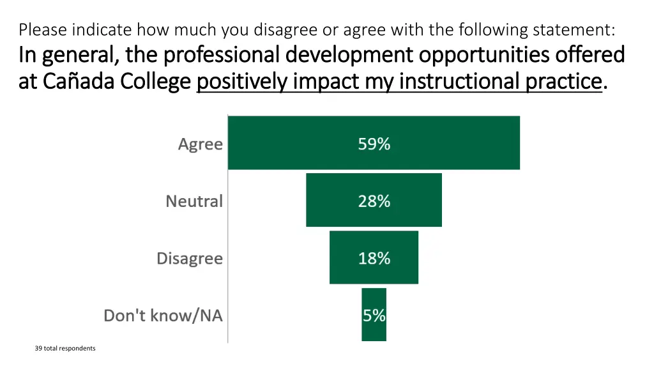Screen dimensions: 654x368
Task: Select the 18% data label
Action: point(374,258)
